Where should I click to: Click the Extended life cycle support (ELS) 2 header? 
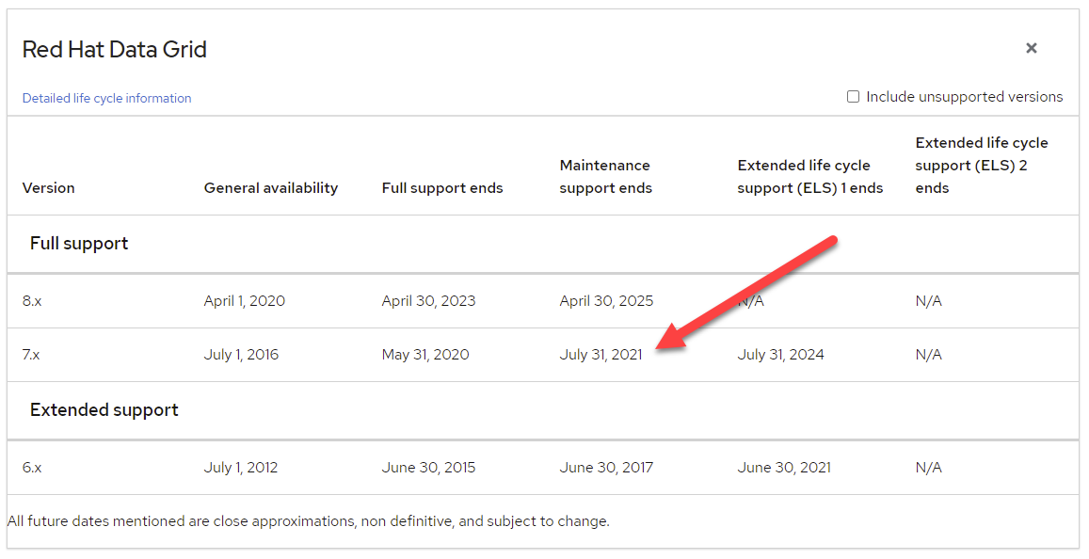pyautogui.click(x=982, y=165)
